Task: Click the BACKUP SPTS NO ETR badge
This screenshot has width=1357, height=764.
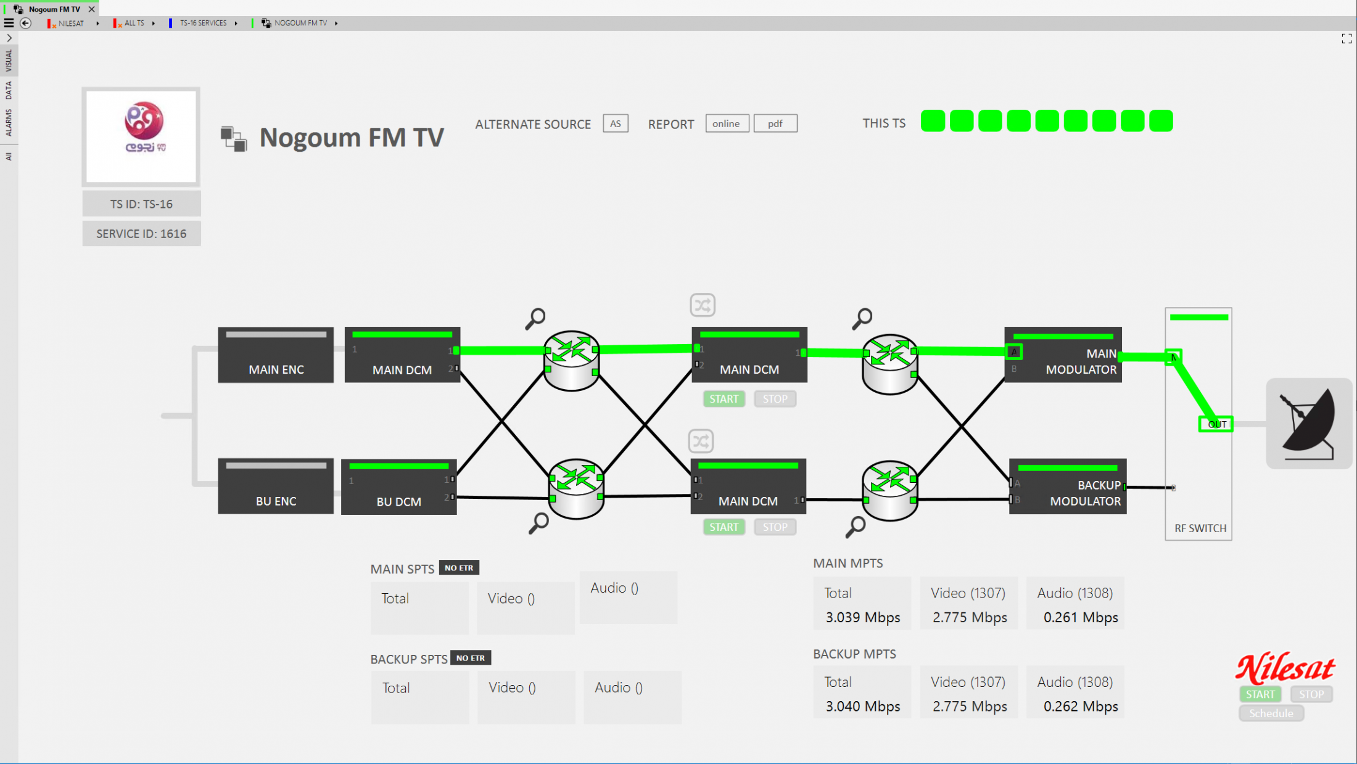Action: click(471, 658)
